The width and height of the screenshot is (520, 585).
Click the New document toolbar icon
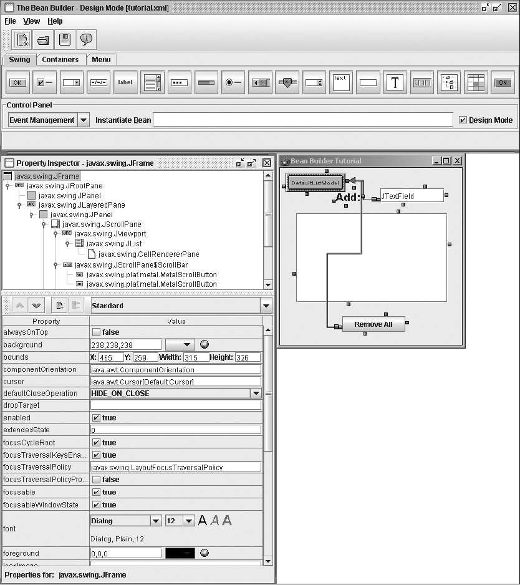(22, 39)
